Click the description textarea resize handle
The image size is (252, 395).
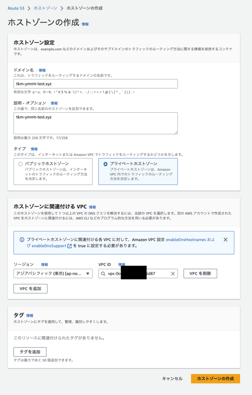pos(176,132)
